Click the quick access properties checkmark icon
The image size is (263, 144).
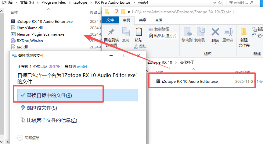pos(117,12)
